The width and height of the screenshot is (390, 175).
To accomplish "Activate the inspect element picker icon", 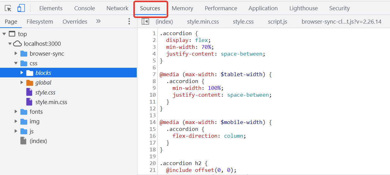I will coord(8,8).
